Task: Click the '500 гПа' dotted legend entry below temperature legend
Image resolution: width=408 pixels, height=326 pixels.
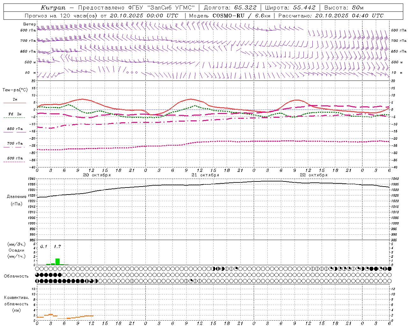Action: [15, 158]
